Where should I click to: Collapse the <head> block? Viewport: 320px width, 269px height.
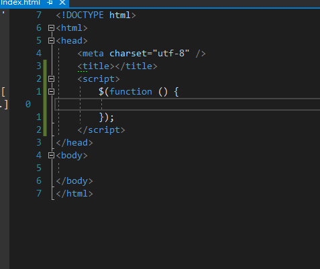pos(51,41)
